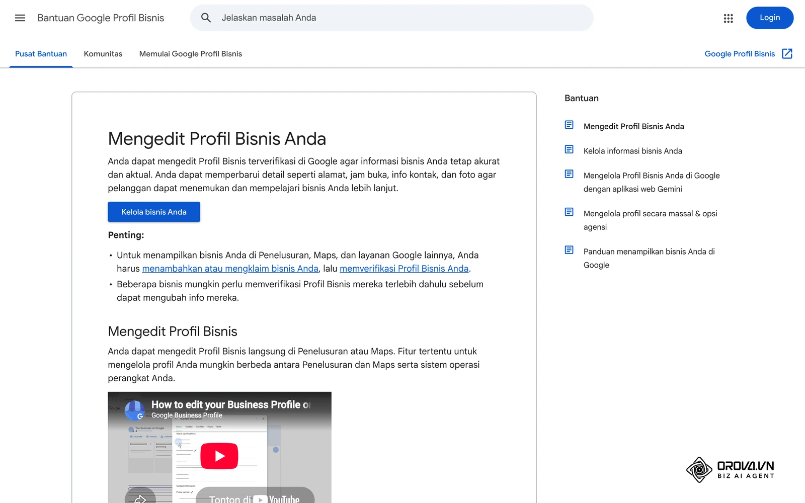
Task: Switch to the Pusat Bantuan tab
Action: [41, 54]
